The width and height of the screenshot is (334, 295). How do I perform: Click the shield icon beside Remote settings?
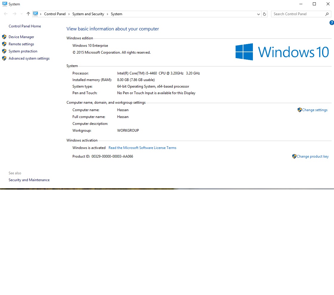(x=4, y=44)
